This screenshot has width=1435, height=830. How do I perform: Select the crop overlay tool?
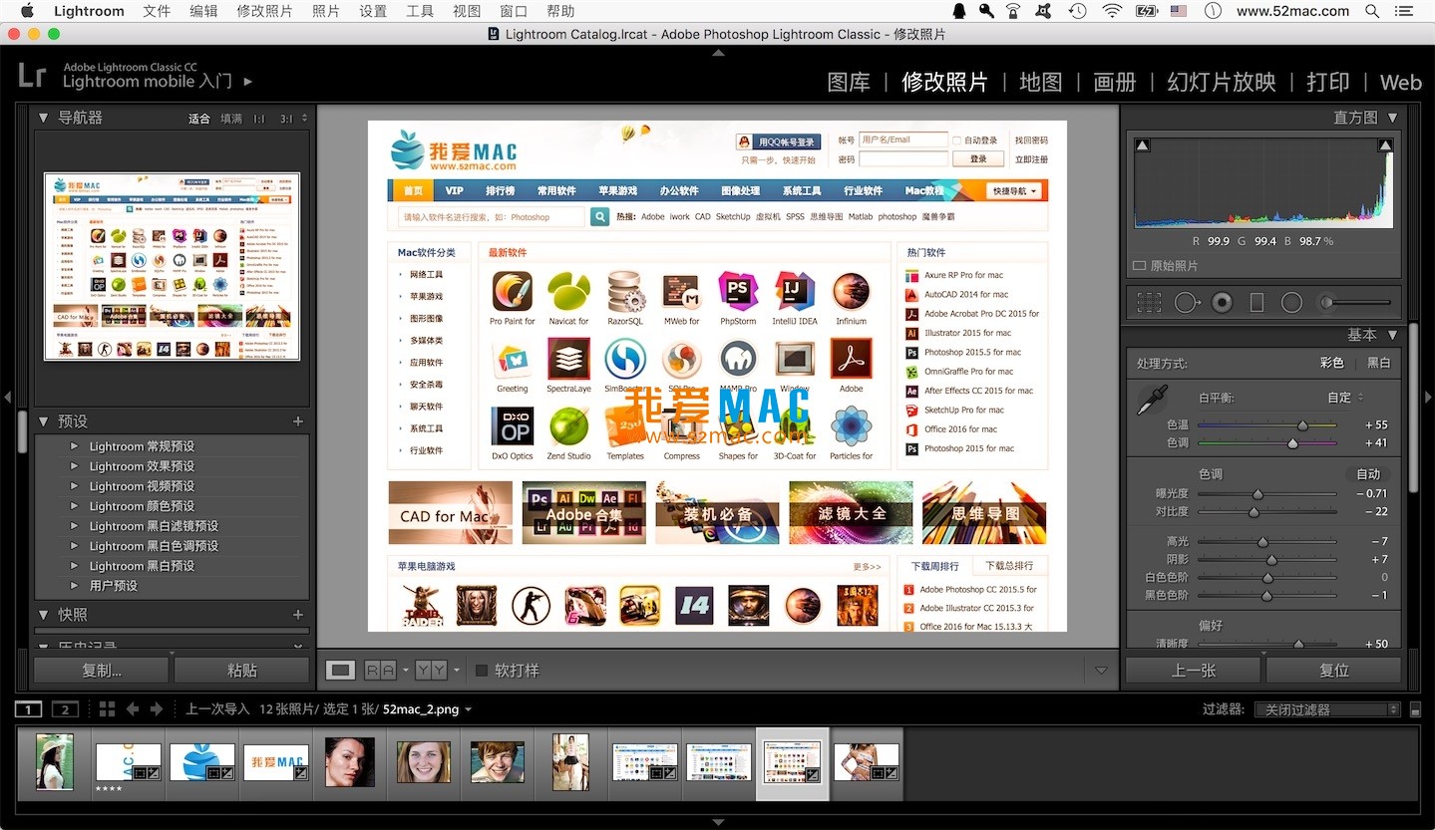[1149, 302]
